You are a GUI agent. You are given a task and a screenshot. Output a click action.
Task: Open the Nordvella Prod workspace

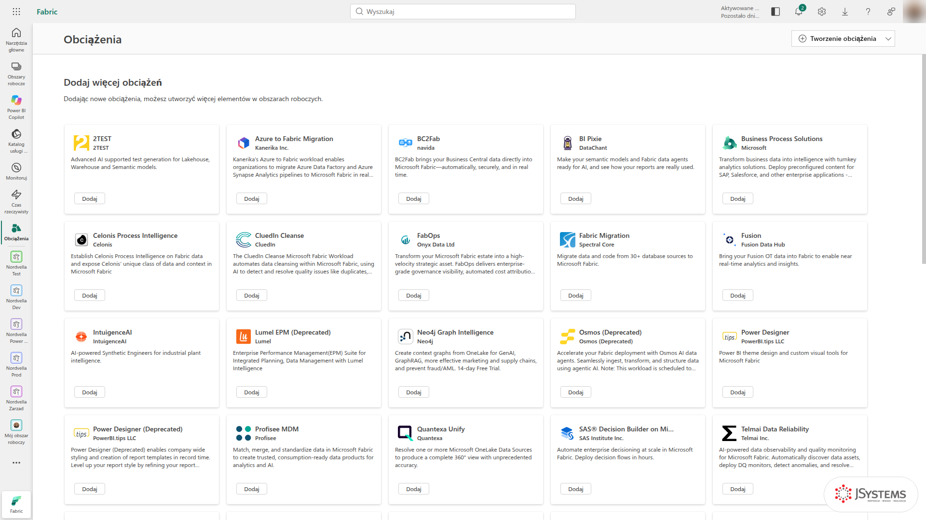pos(16,364)
